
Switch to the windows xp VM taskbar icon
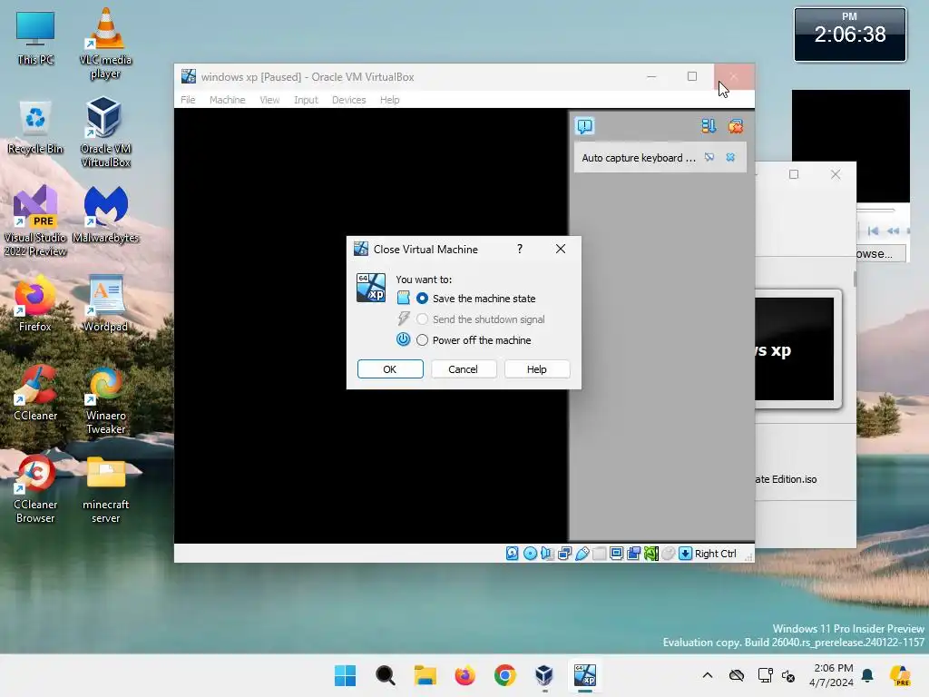click(585, 675)
